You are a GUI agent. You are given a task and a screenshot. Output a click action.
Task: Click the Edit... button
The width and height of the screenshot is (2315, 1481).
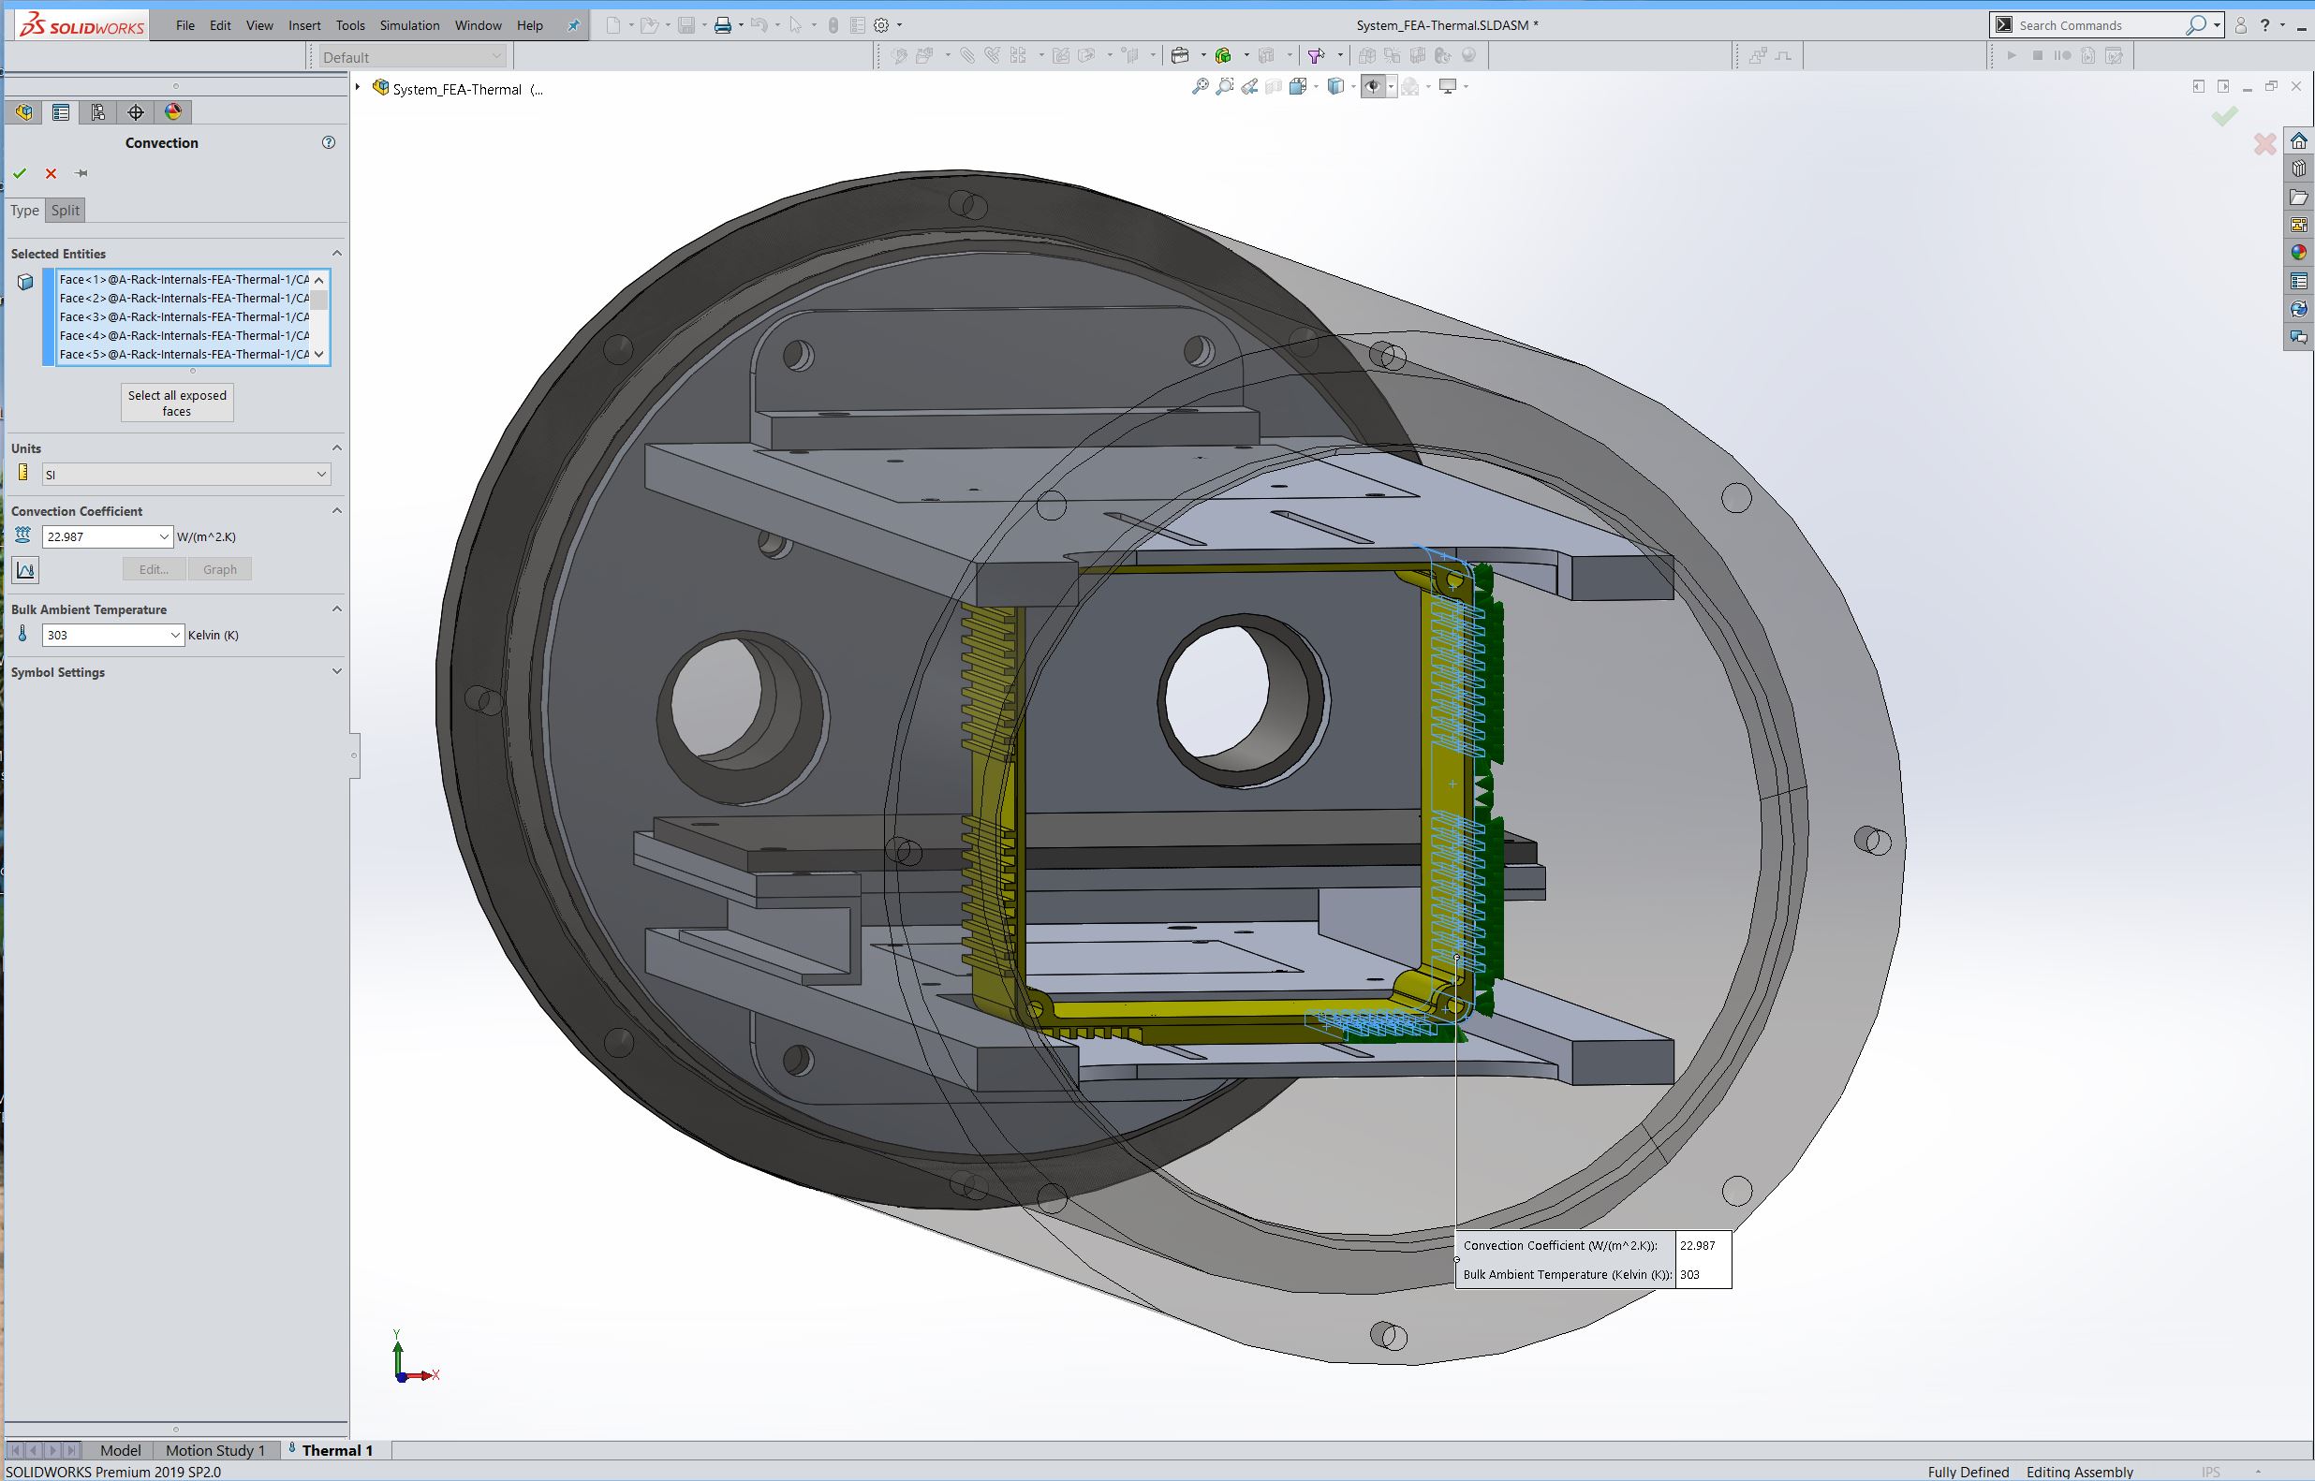(154, 569)
